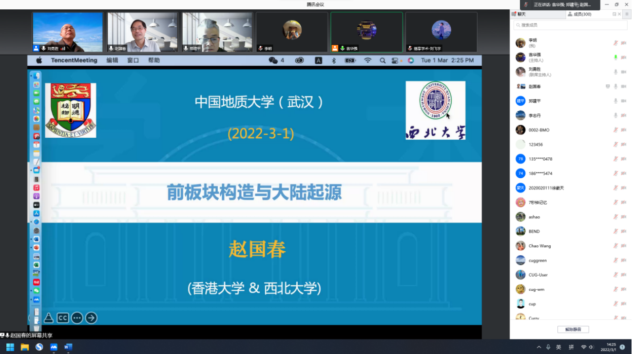Click WeChat icon in shared Mac menubar
The height and width of the screenshot is (354, 633).
273,60
